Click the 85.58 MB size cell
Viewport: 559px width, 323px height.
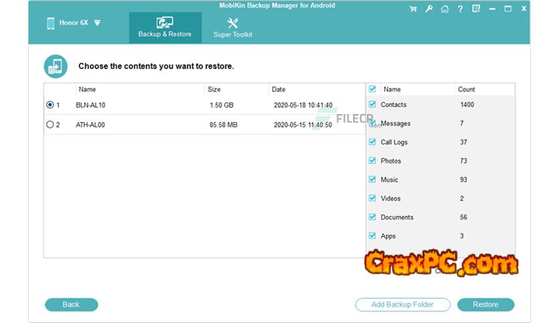point(223,125)
